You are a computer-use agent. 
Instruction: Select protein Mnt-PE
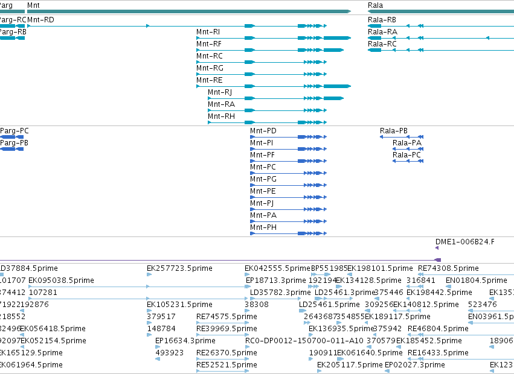click(263, 191)
